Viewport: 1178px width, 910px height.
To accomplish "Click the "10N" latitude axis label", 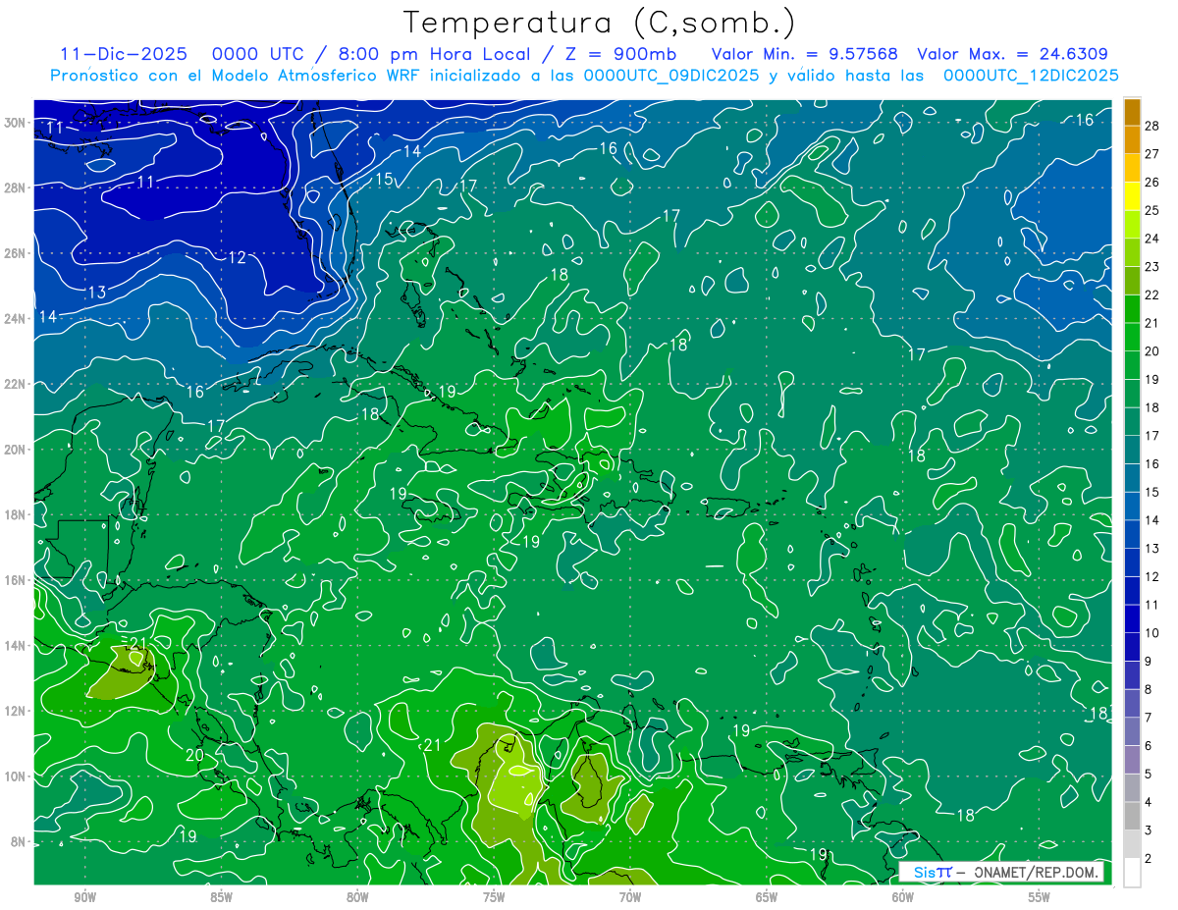I will click(15, 776).
